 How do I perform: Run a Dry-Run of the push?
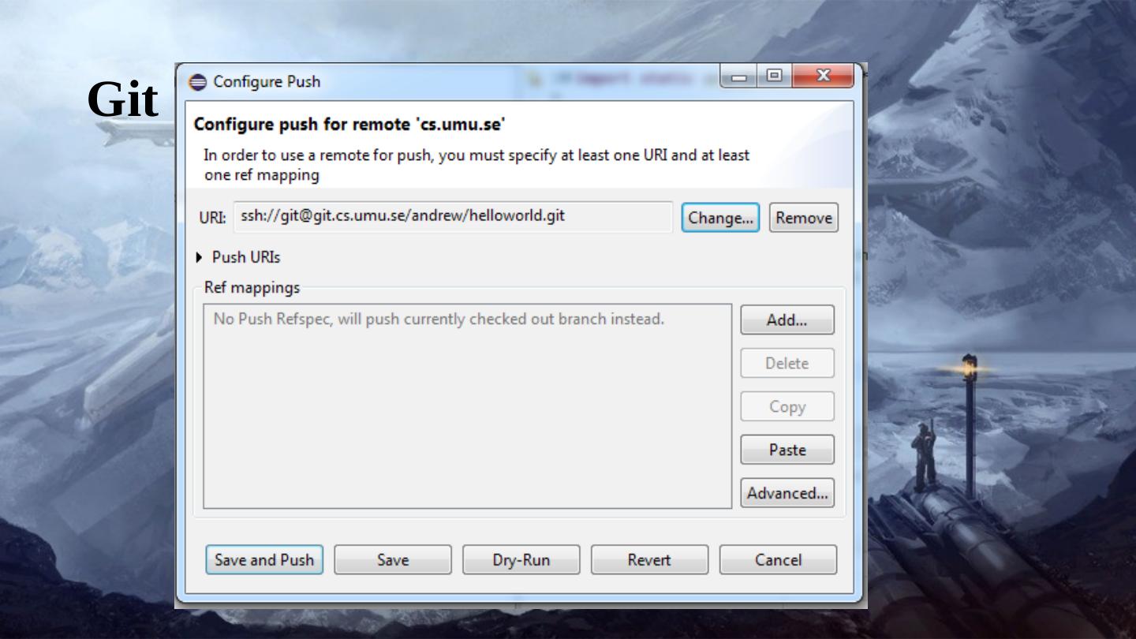click(521, 560)
